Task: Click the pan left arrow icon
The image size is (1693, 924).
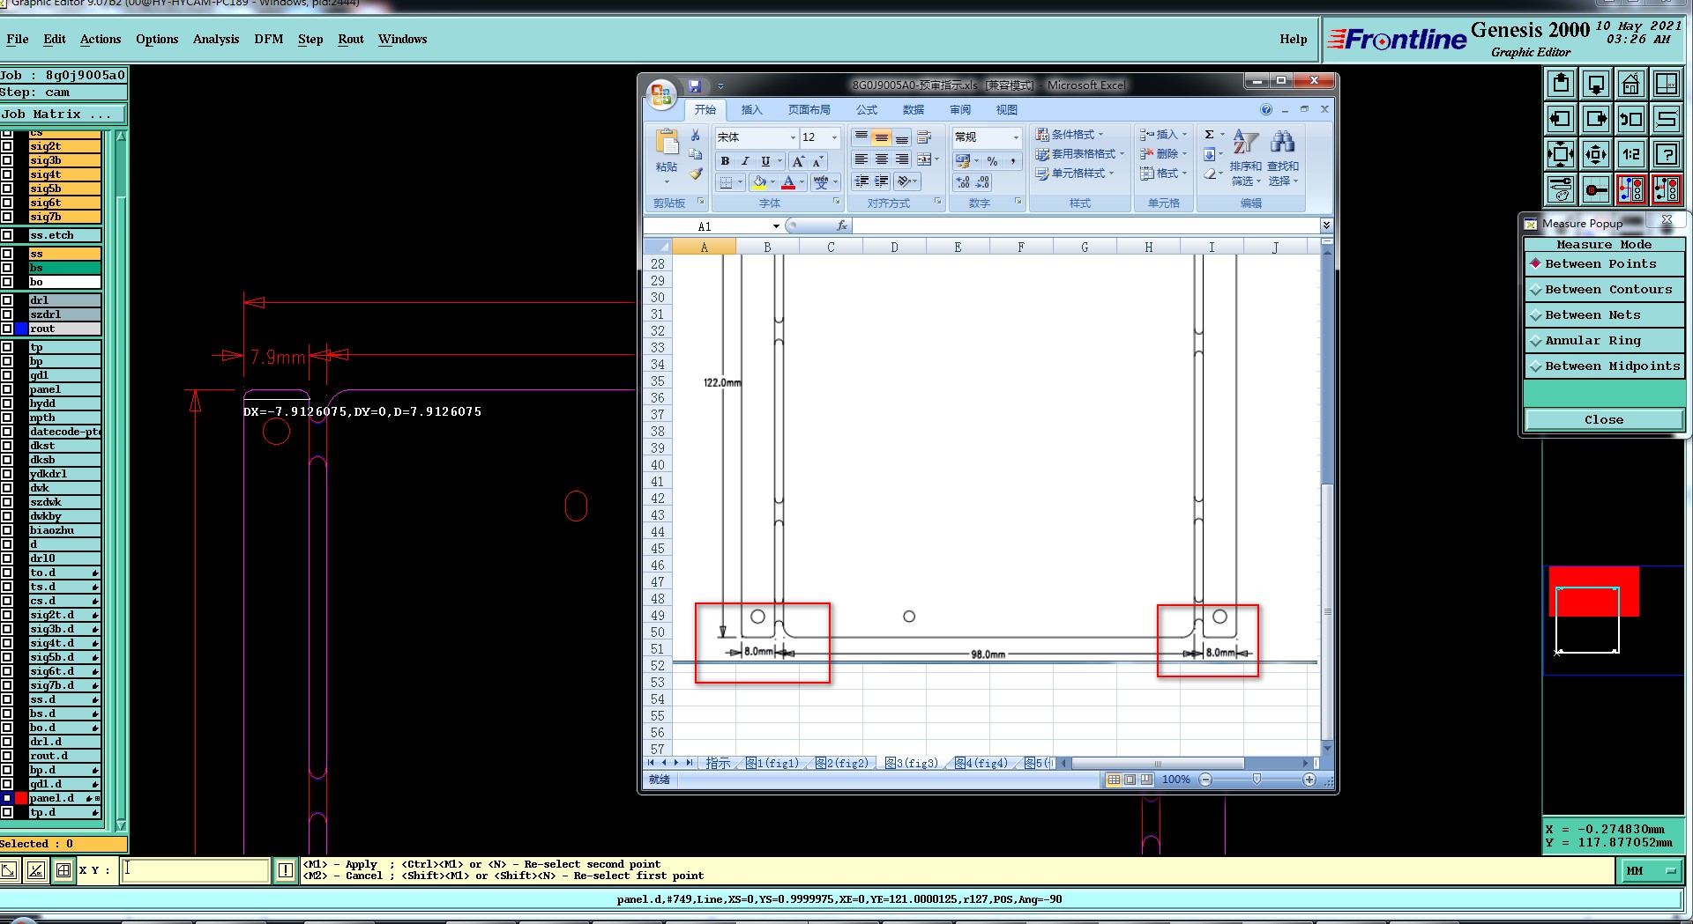Action: [1561, 119]
